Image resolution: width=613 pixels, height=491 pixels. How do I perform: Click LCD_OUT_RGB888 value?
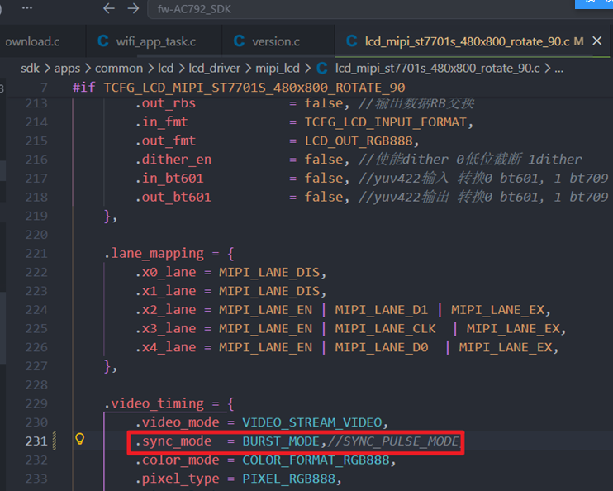click(x=359, y=141)
